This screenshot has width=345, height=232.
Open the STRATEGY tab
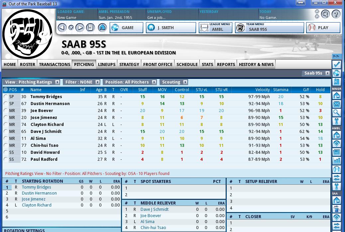(x=129, y=64)
